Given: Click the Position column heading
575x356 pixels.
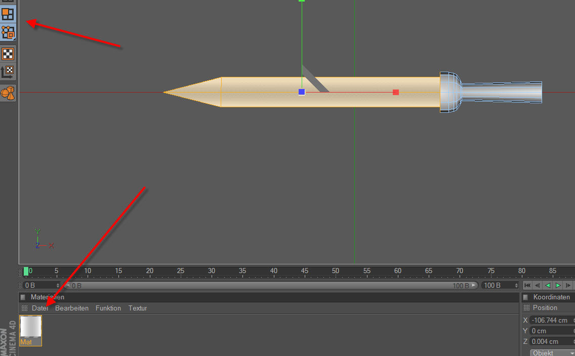Looking at the screenshot, I should (545, 307).
